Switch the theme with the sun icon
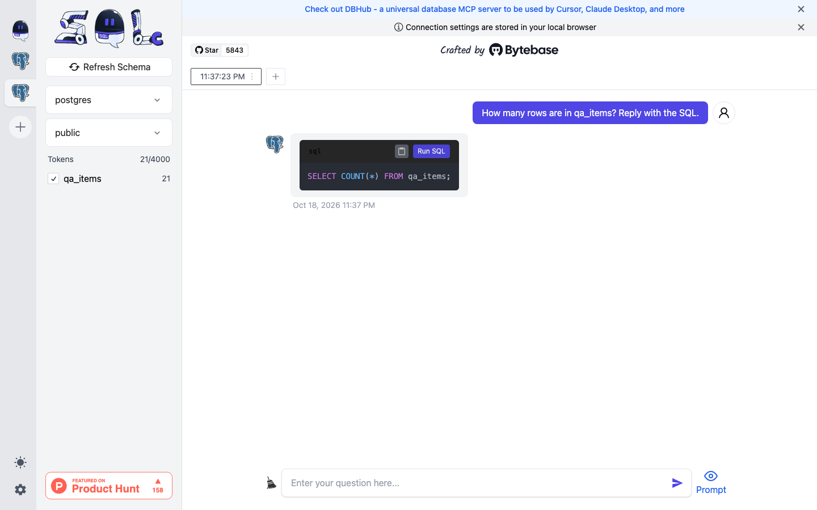 point(20,462)
